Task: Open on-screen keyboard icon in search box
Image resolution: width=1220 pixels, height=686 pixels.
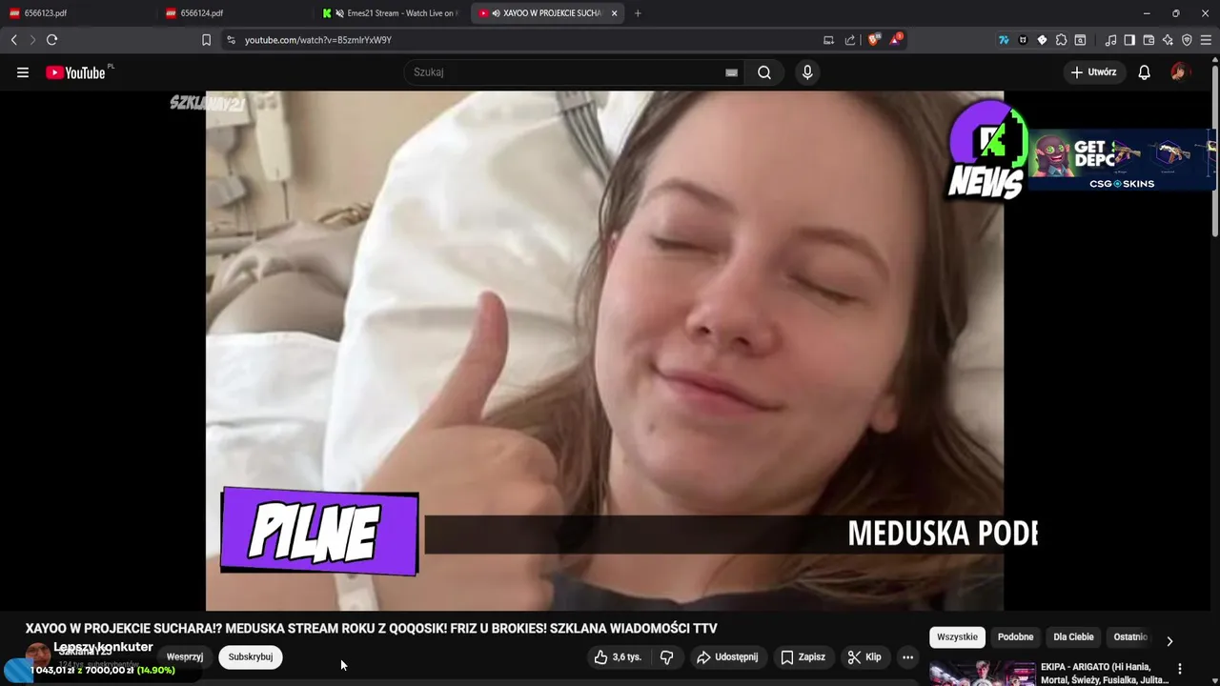Action: 731,72
